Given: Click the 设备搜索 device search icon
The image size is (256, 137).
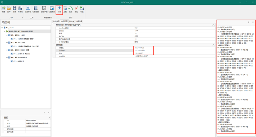Looking at the screenshot, I should coord(36,8).
